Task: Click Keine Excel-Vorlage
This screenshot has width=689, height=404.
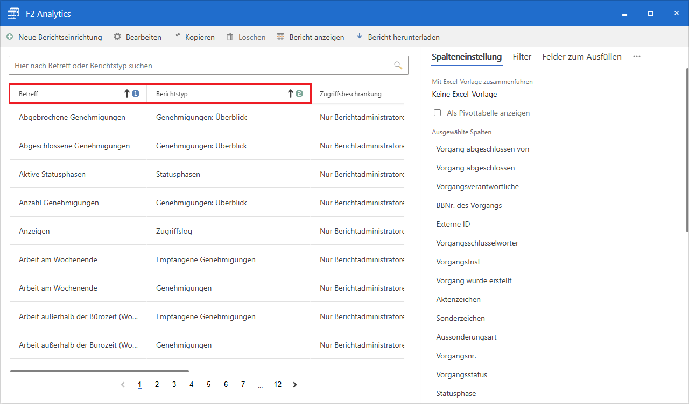Action: (464, 93)
